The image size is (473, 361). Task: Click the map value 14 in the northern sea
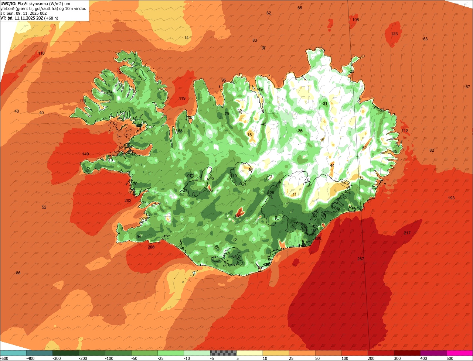(186, 38)
